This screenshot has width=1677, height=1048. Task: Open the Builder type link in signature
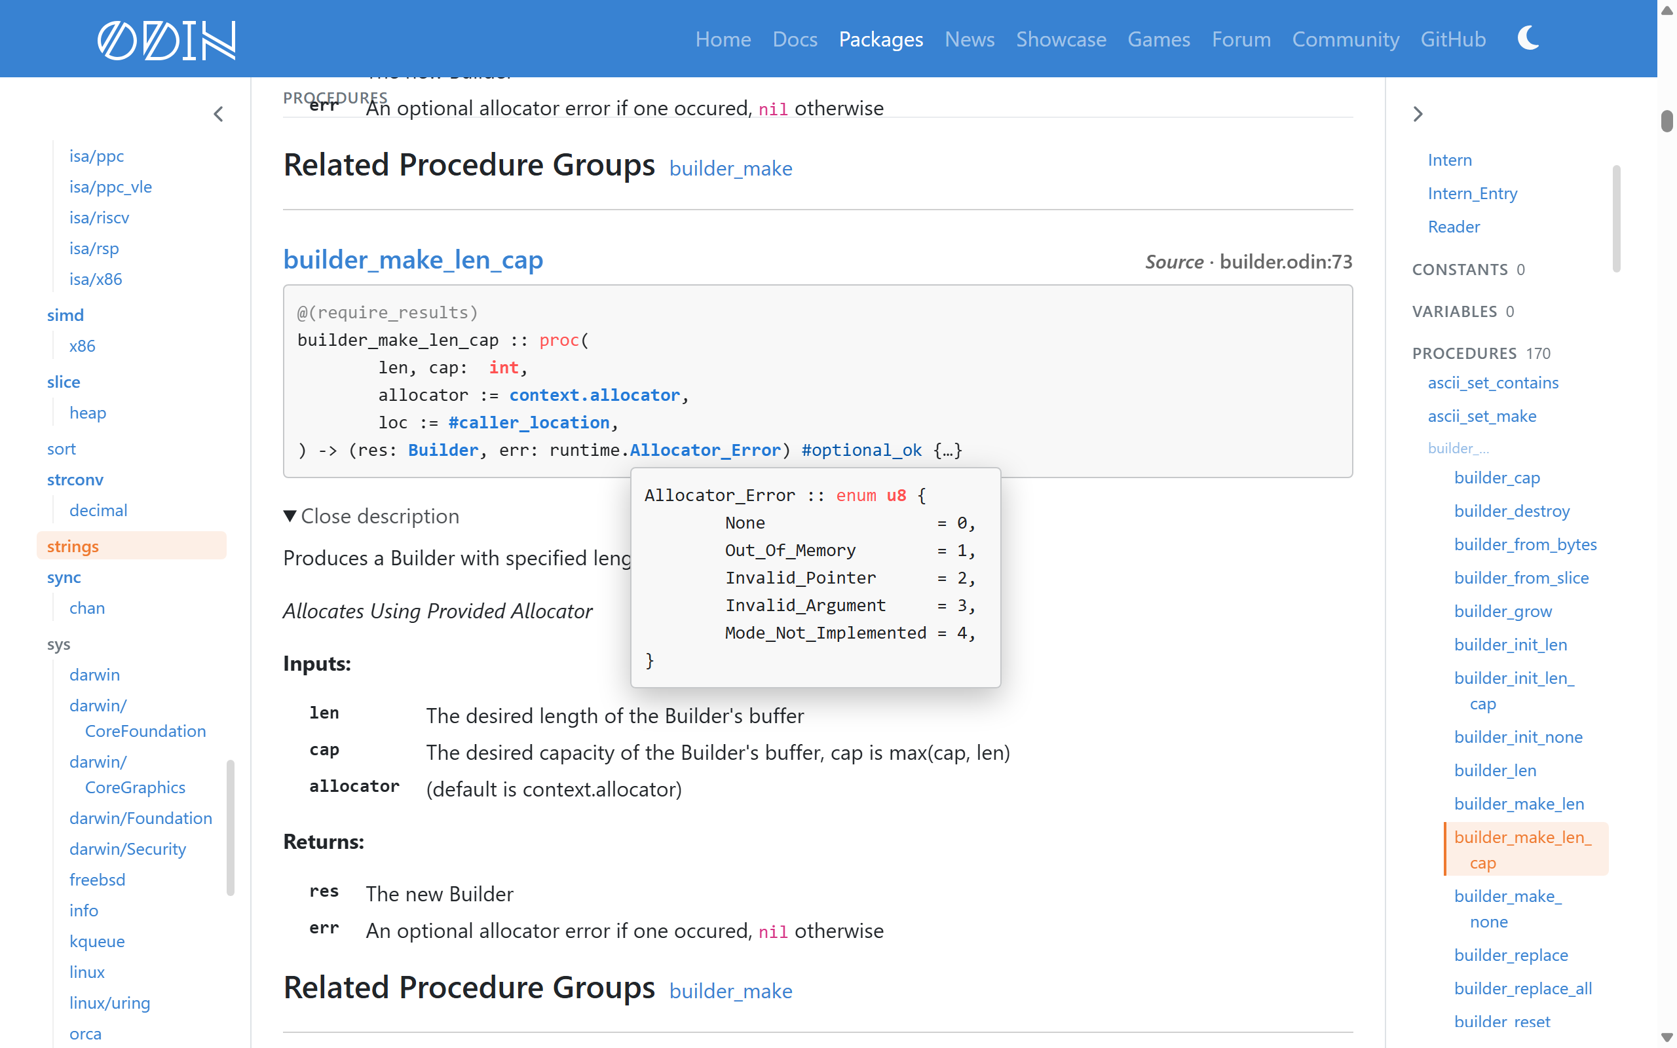[443, 451]
